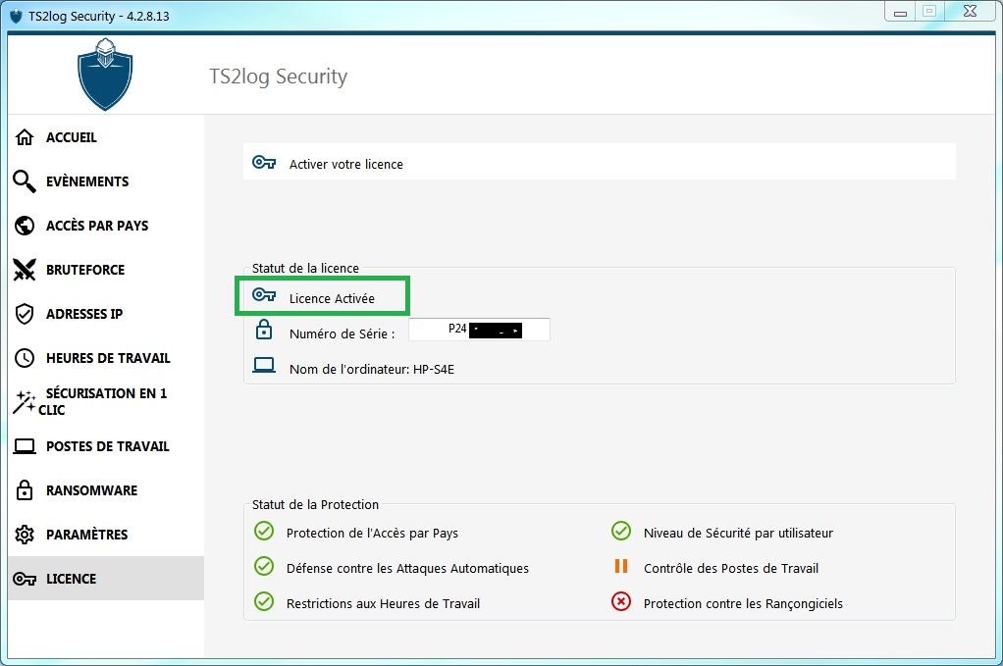Click the globe icon for Accès par Pays
Viewport: 1003px width, 666px height.
click(x=25, y=225)
